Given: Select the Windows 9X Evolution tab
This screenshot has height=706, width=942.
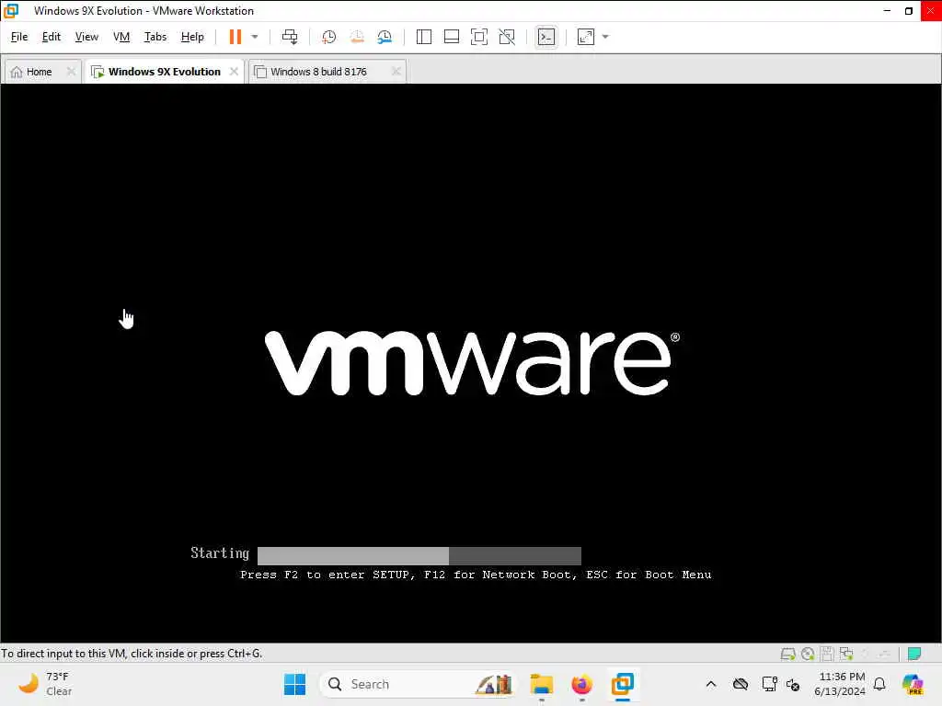Looking at the screenshot, I should [x=164, y=72].
